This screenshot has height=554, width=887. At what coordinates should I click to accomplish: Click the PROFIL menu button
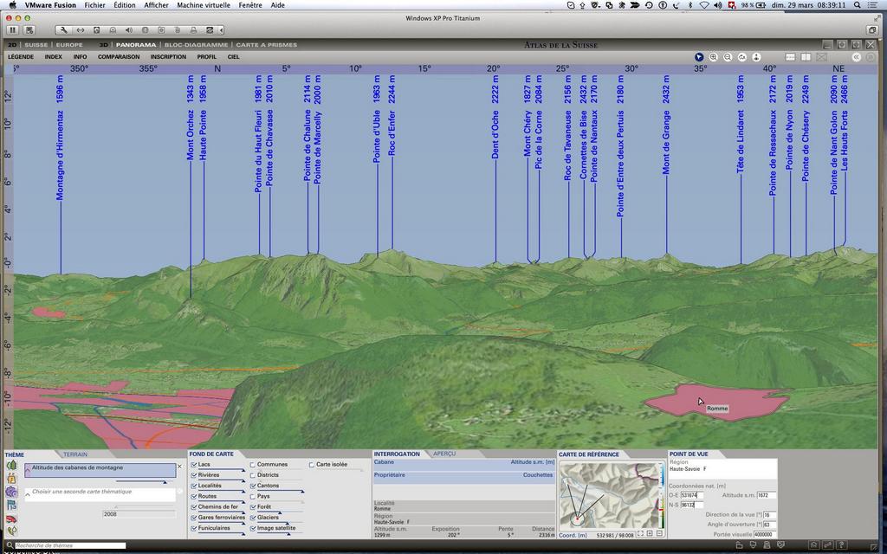tap(206, 57)
